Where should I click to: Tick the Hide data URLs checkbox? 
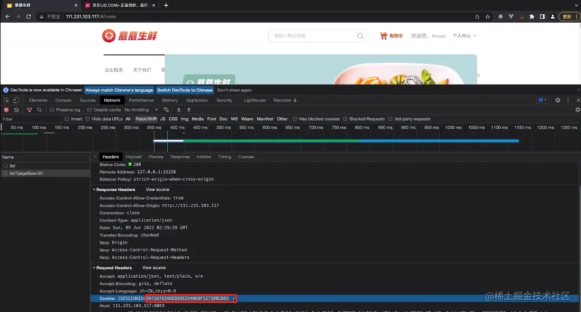tap(88, 119)
